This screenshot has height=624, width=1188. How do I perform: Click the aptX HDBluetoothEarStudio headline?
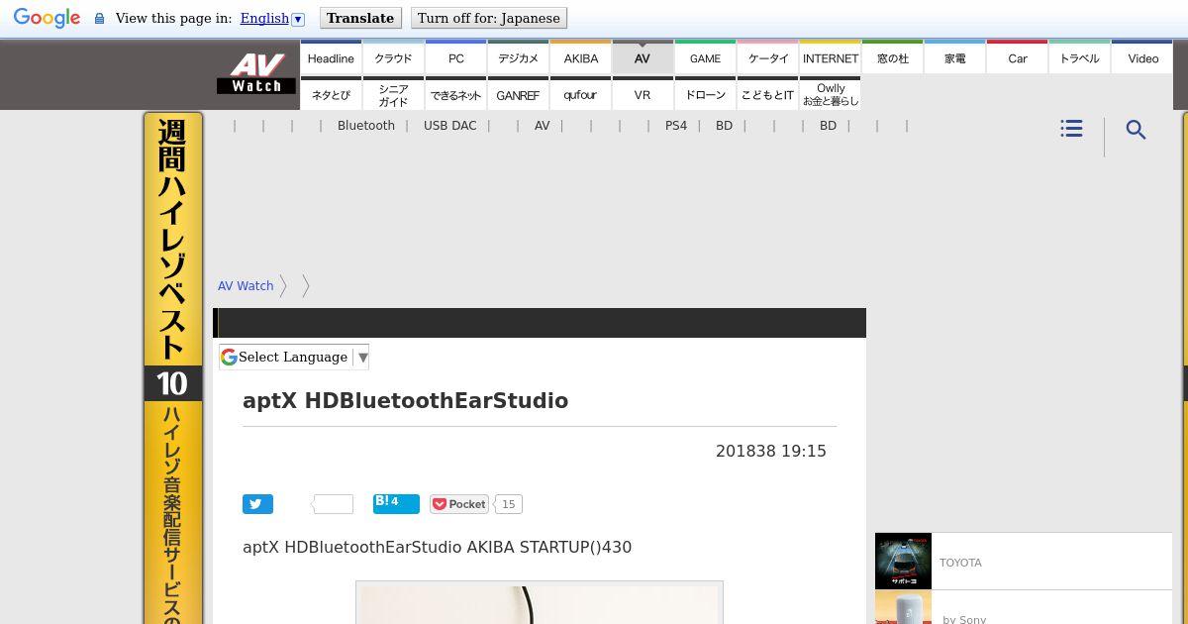point(405,401)
